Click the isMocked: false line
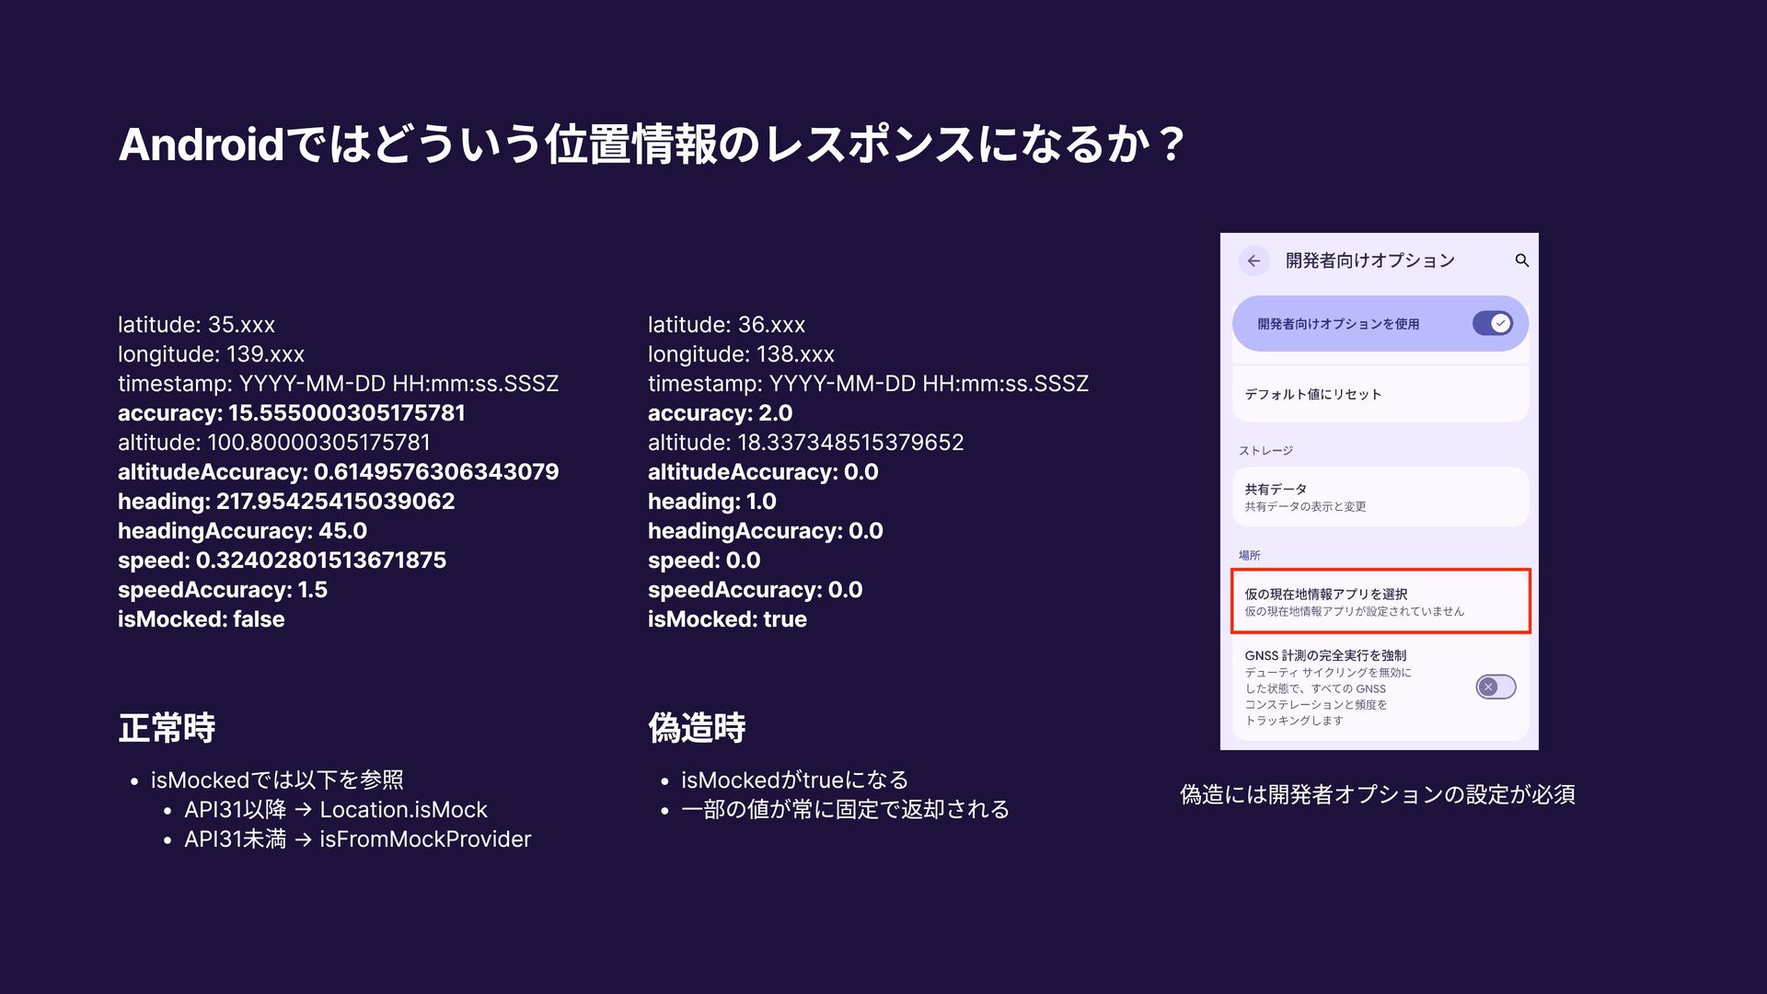1767x994 pixels. 201,619
